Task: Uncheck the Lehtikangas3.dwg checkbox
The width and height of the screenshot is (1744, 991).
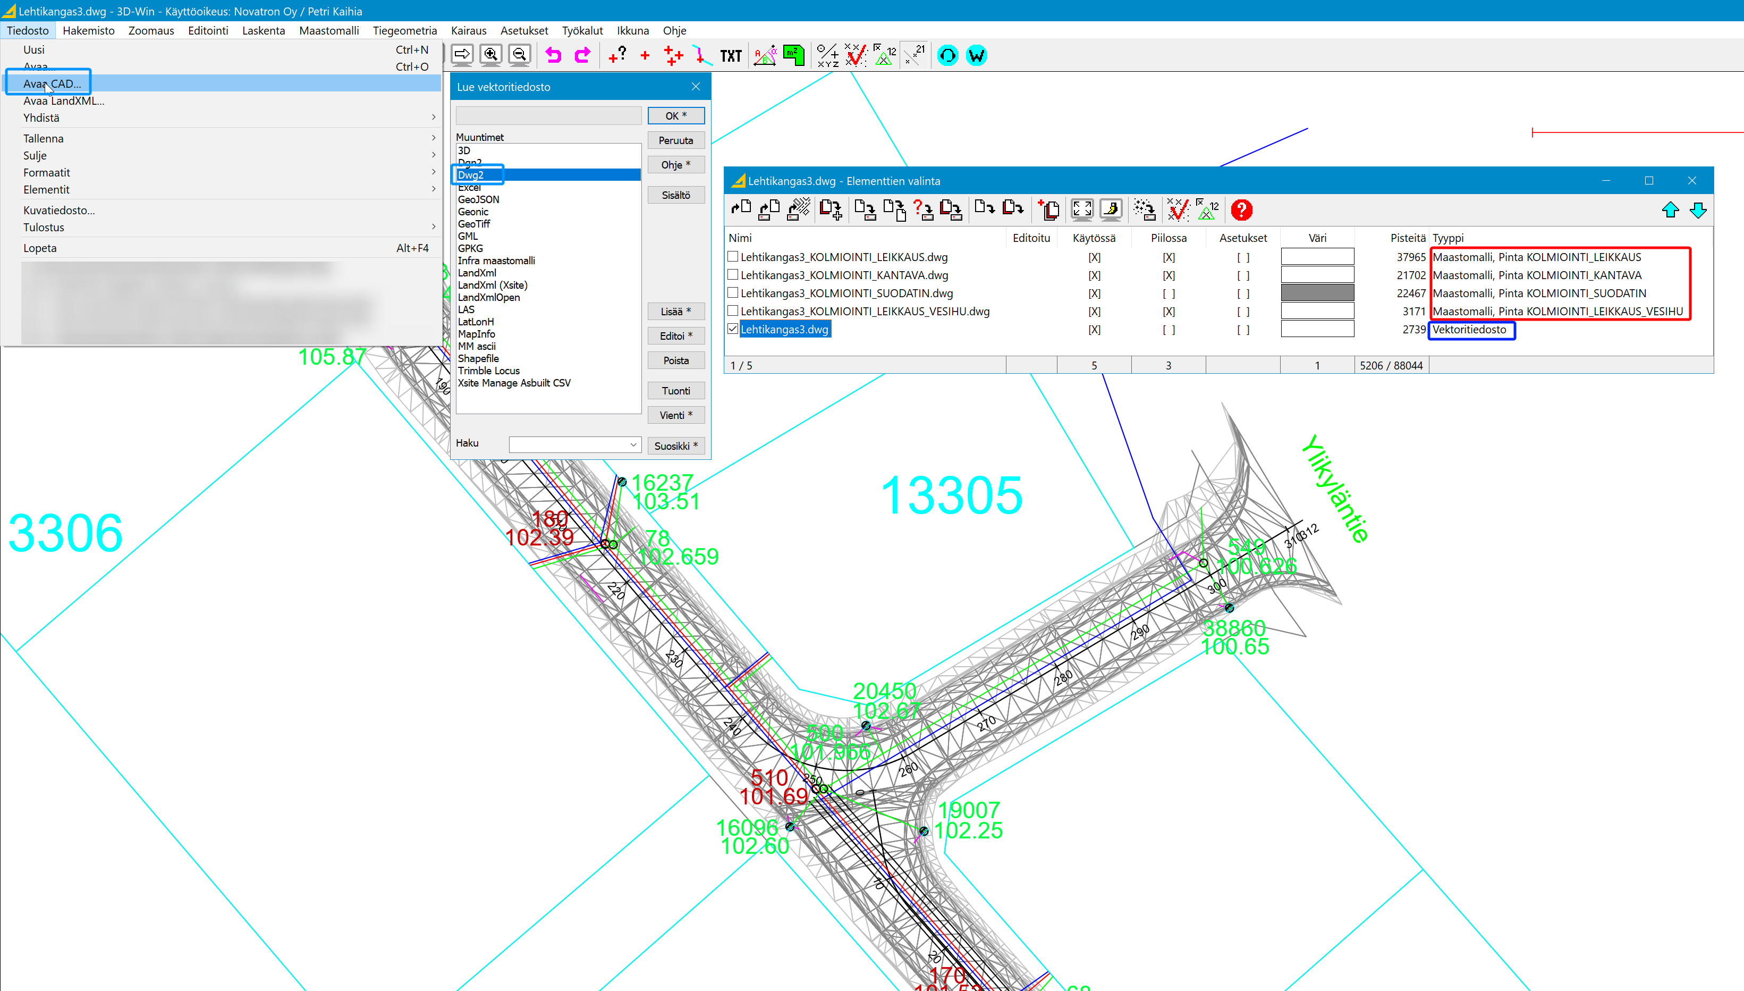Action: click(733, 329)
